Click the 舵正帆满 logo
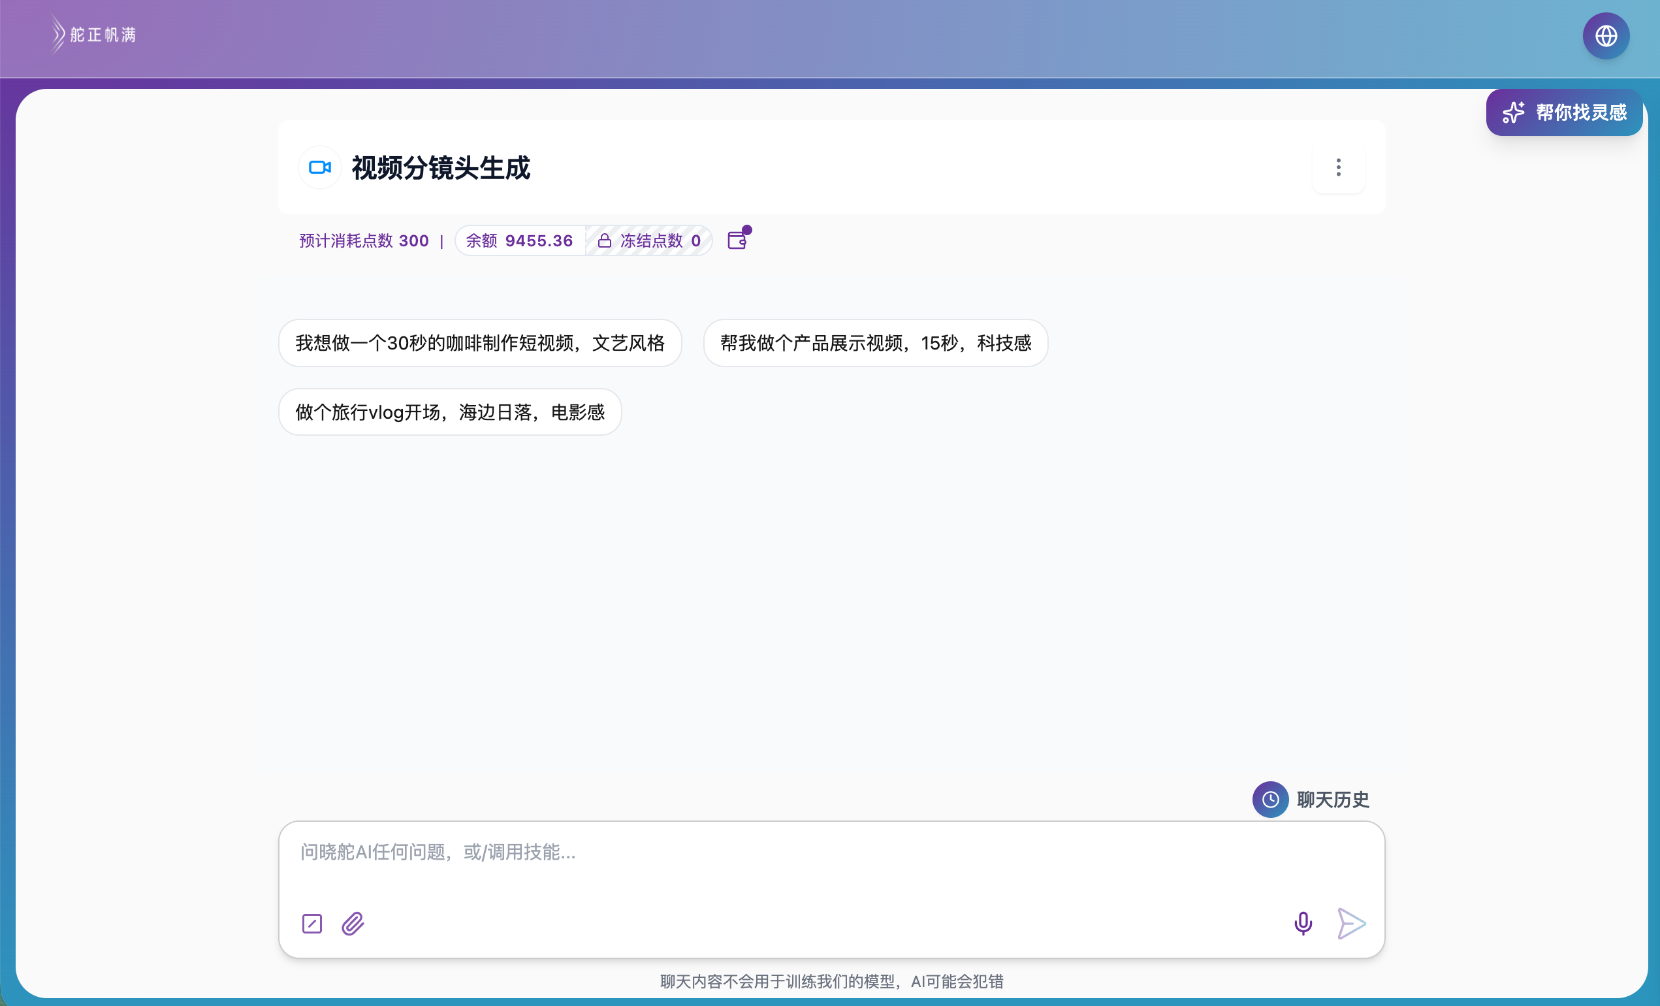 point(93,35)
